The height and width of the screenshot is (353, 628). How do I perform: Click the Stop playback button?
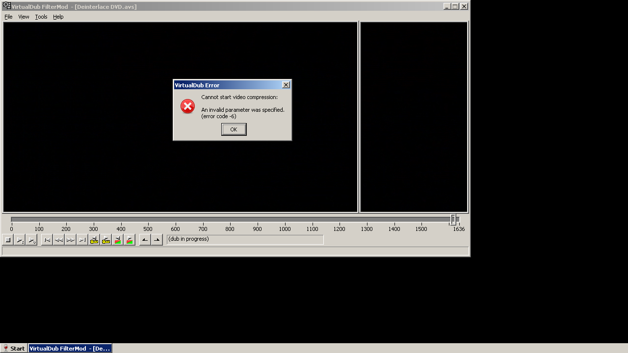(8, 240)
